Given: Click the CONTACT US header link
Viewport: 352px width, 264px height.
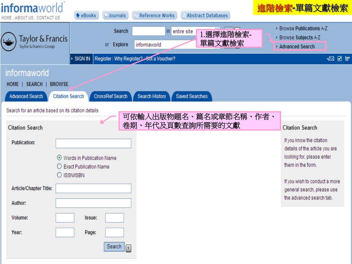Looking at the screenshot, I should coord(48,18).
